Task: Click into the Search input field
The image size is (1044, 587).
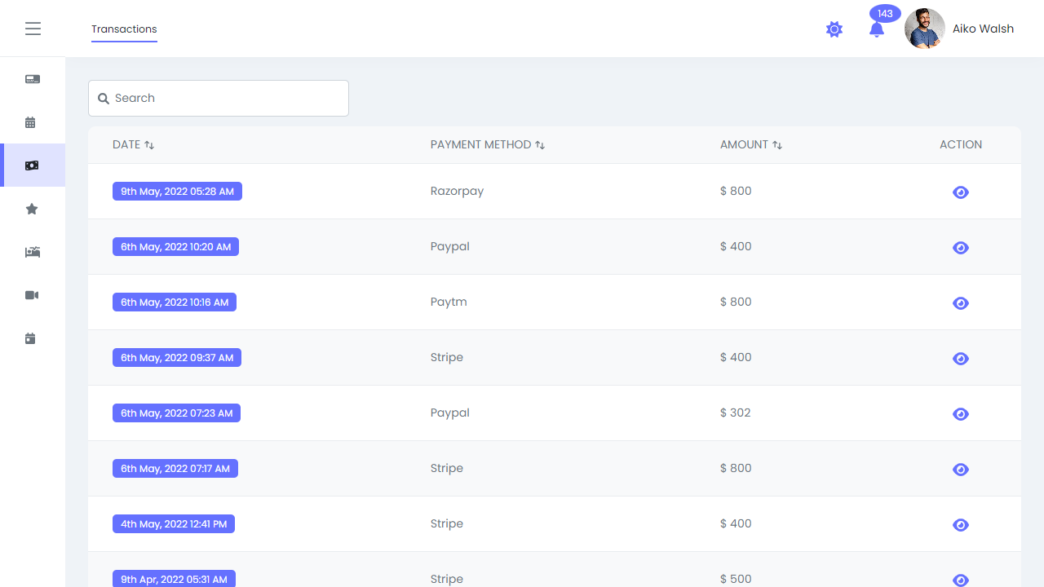Action: pos(219,98)
